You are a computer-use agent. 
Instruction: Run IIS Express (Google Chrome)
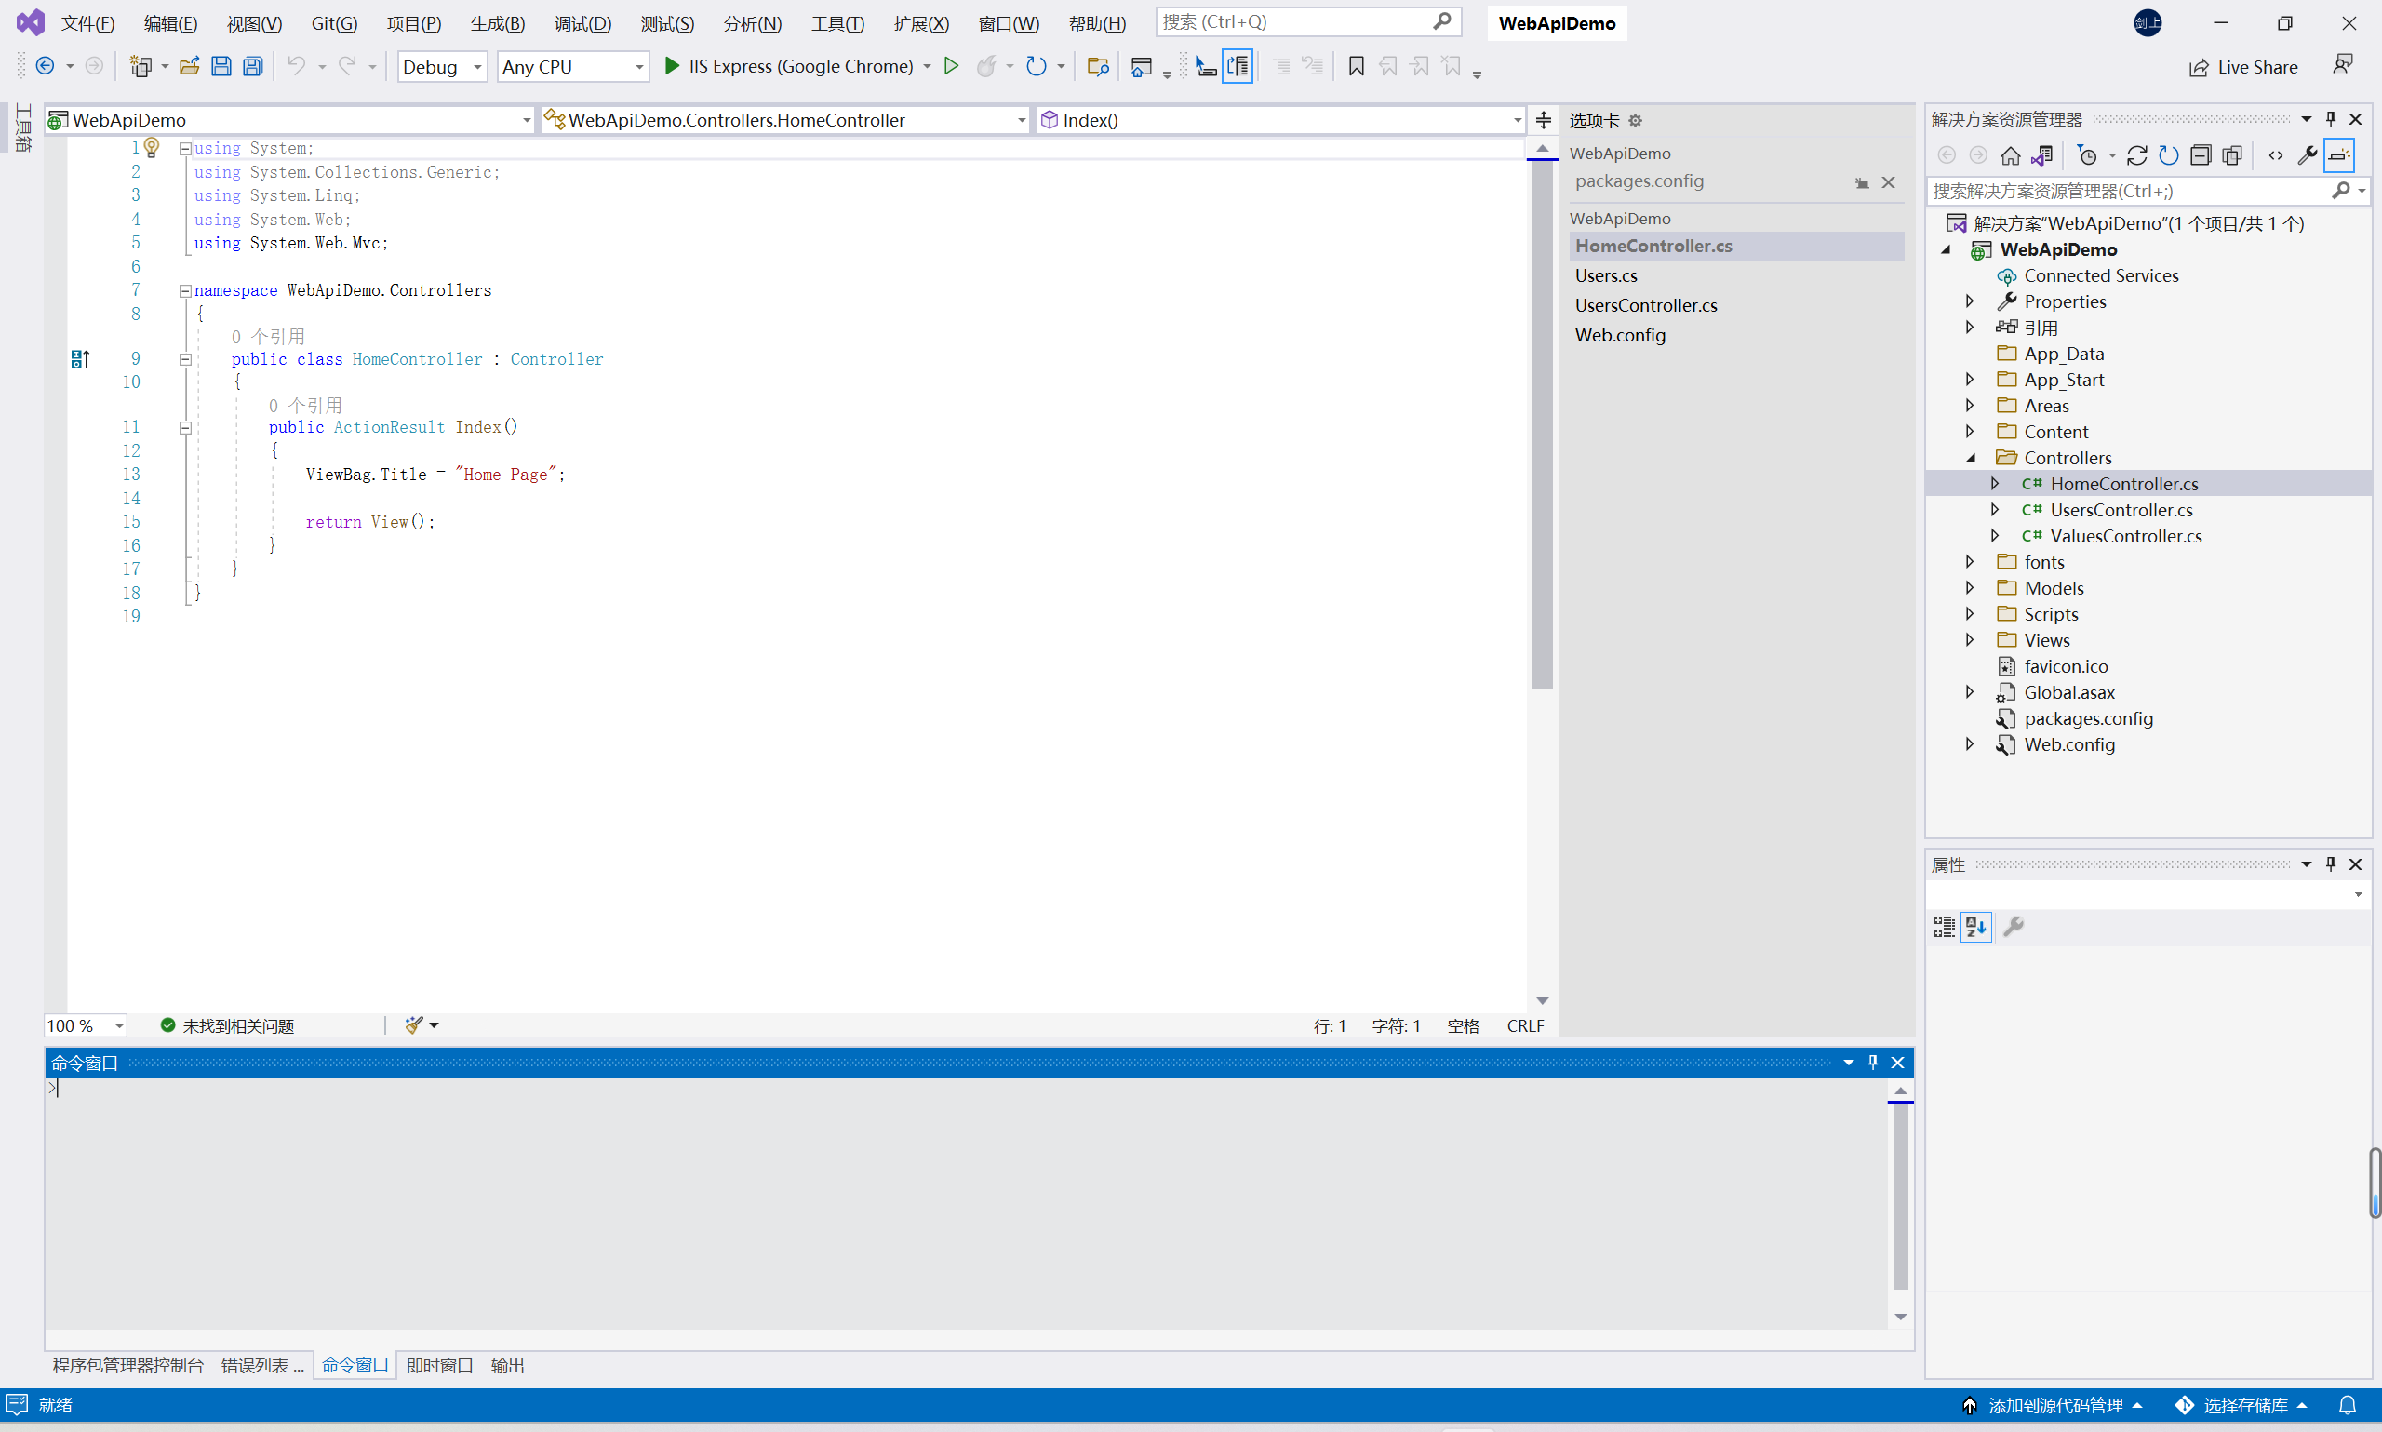pyautogui.click(x=789, y=67)
